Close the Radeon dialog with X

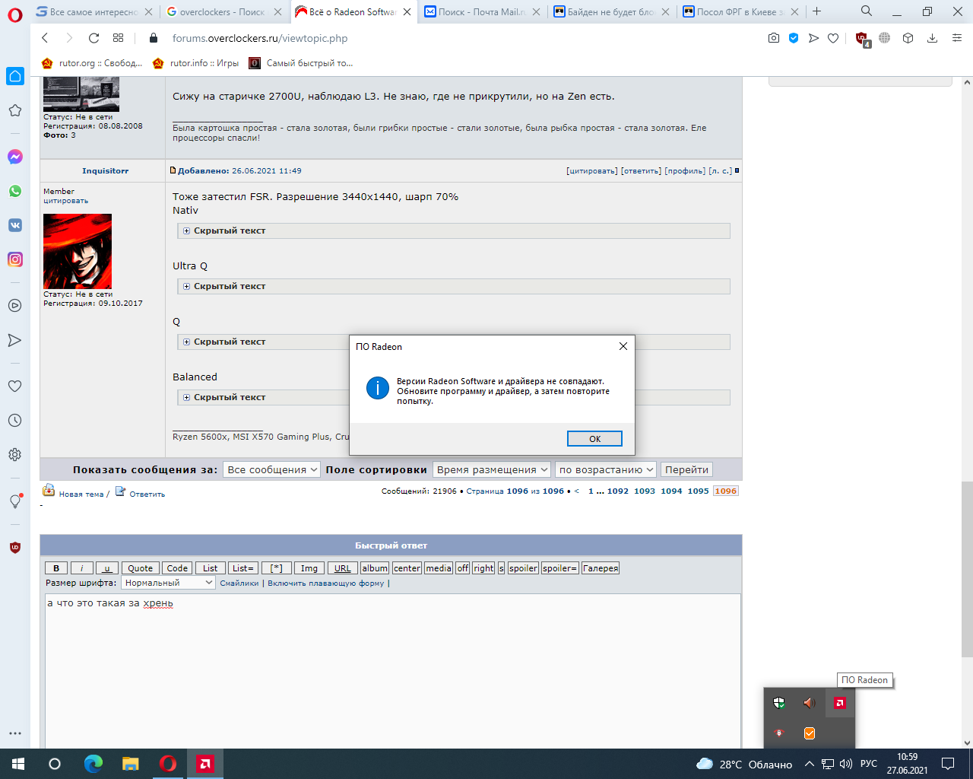coord(623,346)
